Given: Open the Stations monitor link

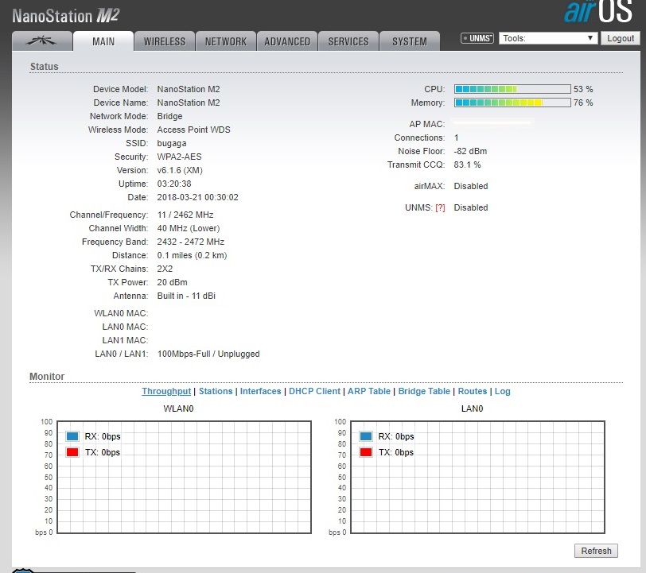Looking at the screenshot, I should tap(216, 391).
